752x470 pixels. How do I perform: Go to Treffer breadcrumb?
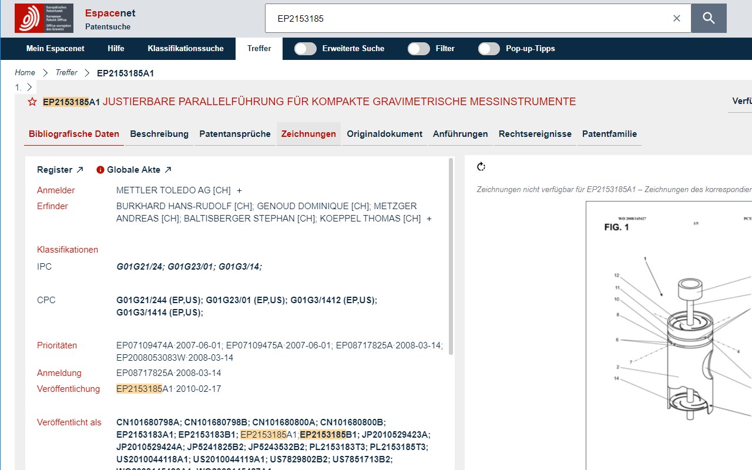pos(66,73)
